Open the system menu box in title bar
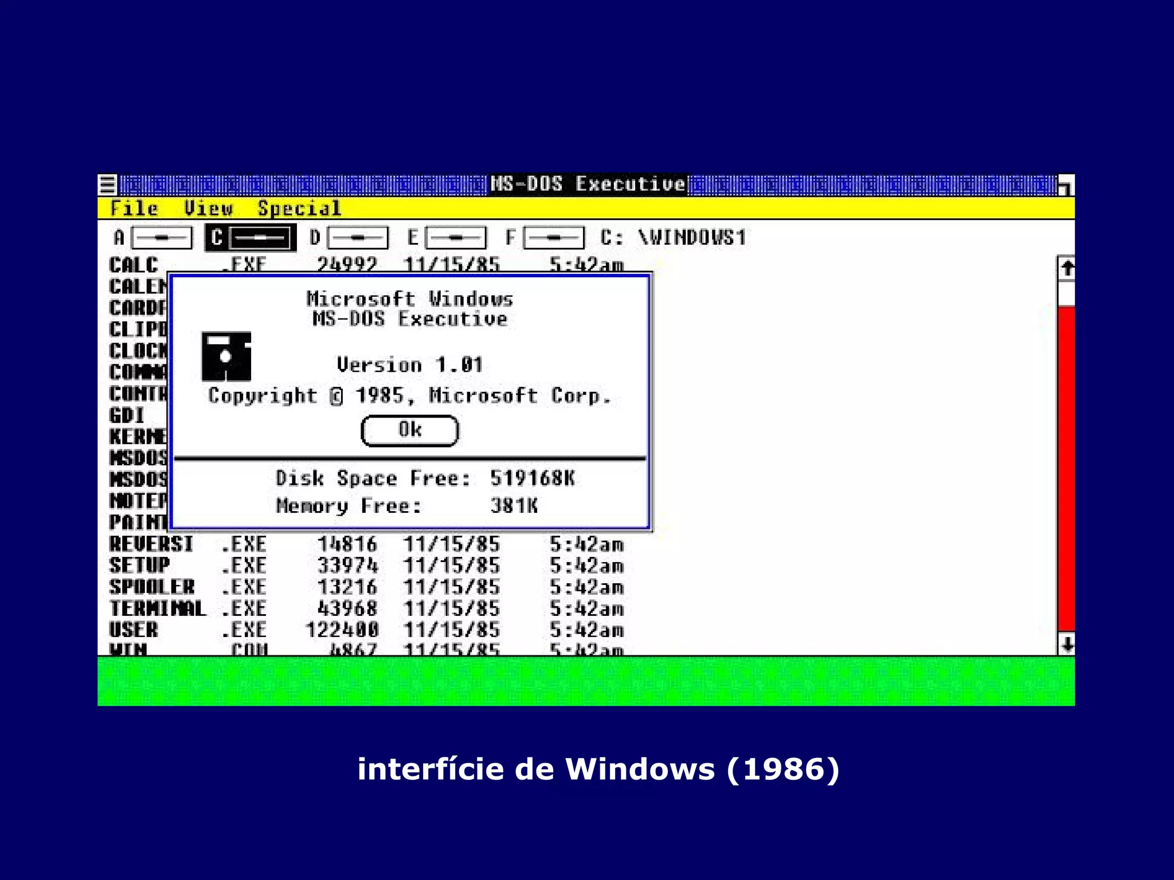1174x880 pixels. coord(107,185)
